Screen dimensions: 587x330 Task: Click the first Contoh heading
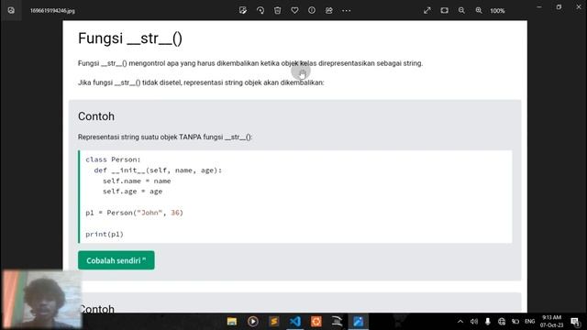pyautogui.click(x=96, y=116)
